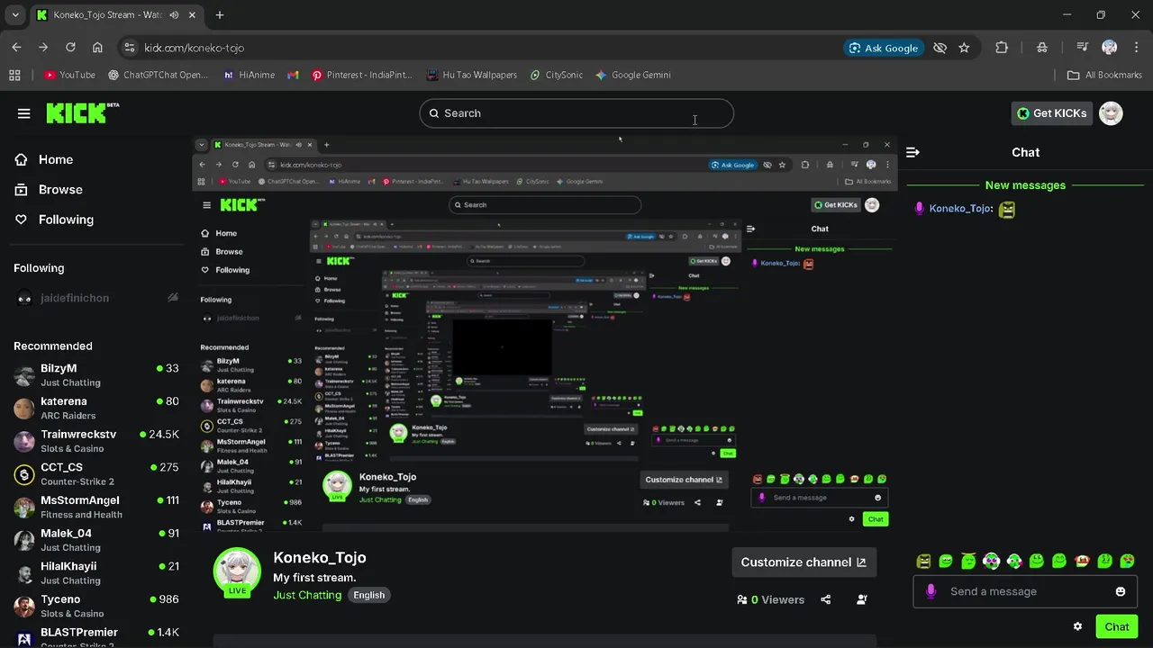Open the Just Chatting category link
Viewport: 1153px width, 648px height.
(307, 595)
